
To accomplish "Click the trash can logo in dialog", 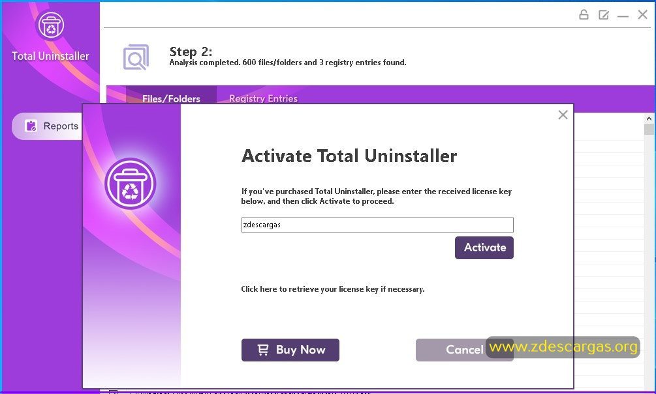I will (x=130, y=184).
